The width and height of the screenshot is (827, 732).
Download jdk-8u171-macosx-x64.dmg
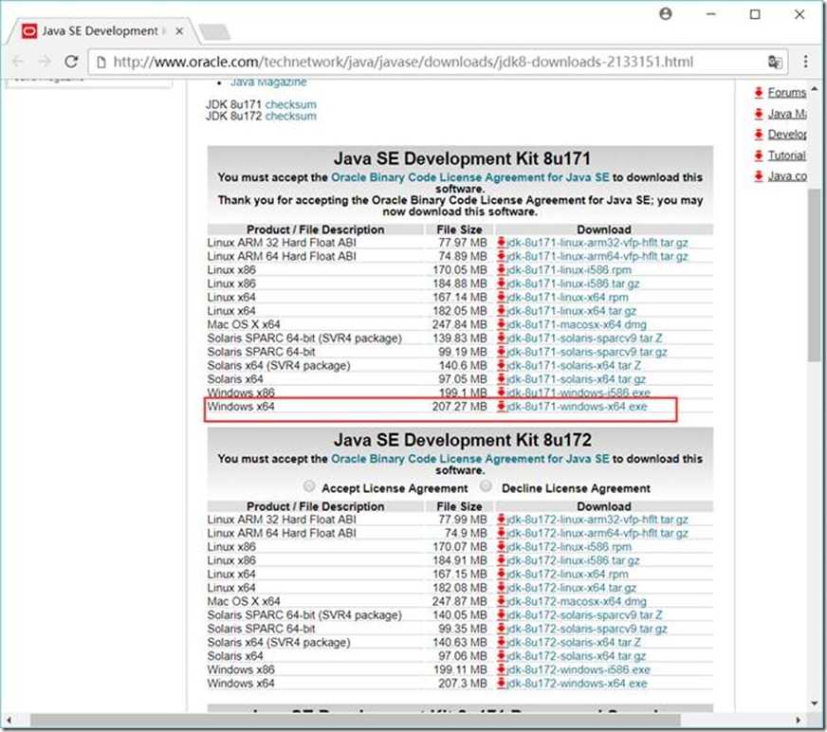coord(576,325)
